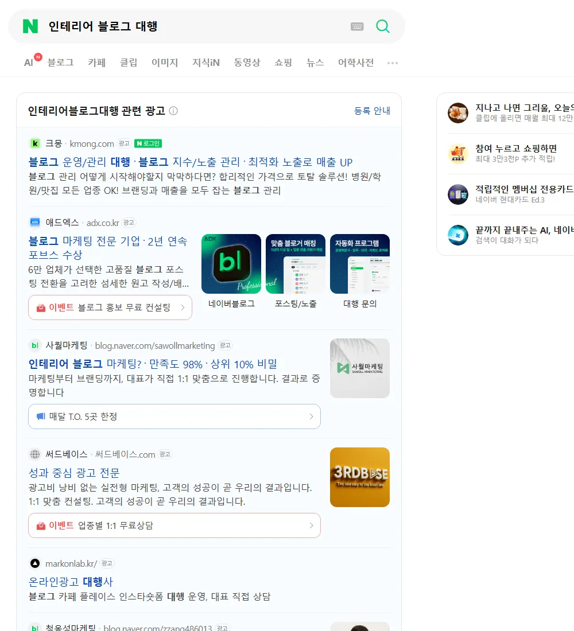Switch to the AI search tab
Viewport: 574px width, 631px height.
tap(29, 63)
